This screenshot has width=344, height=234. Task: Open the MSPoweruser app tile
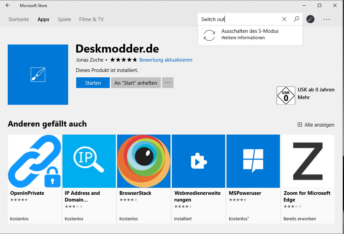253,179
